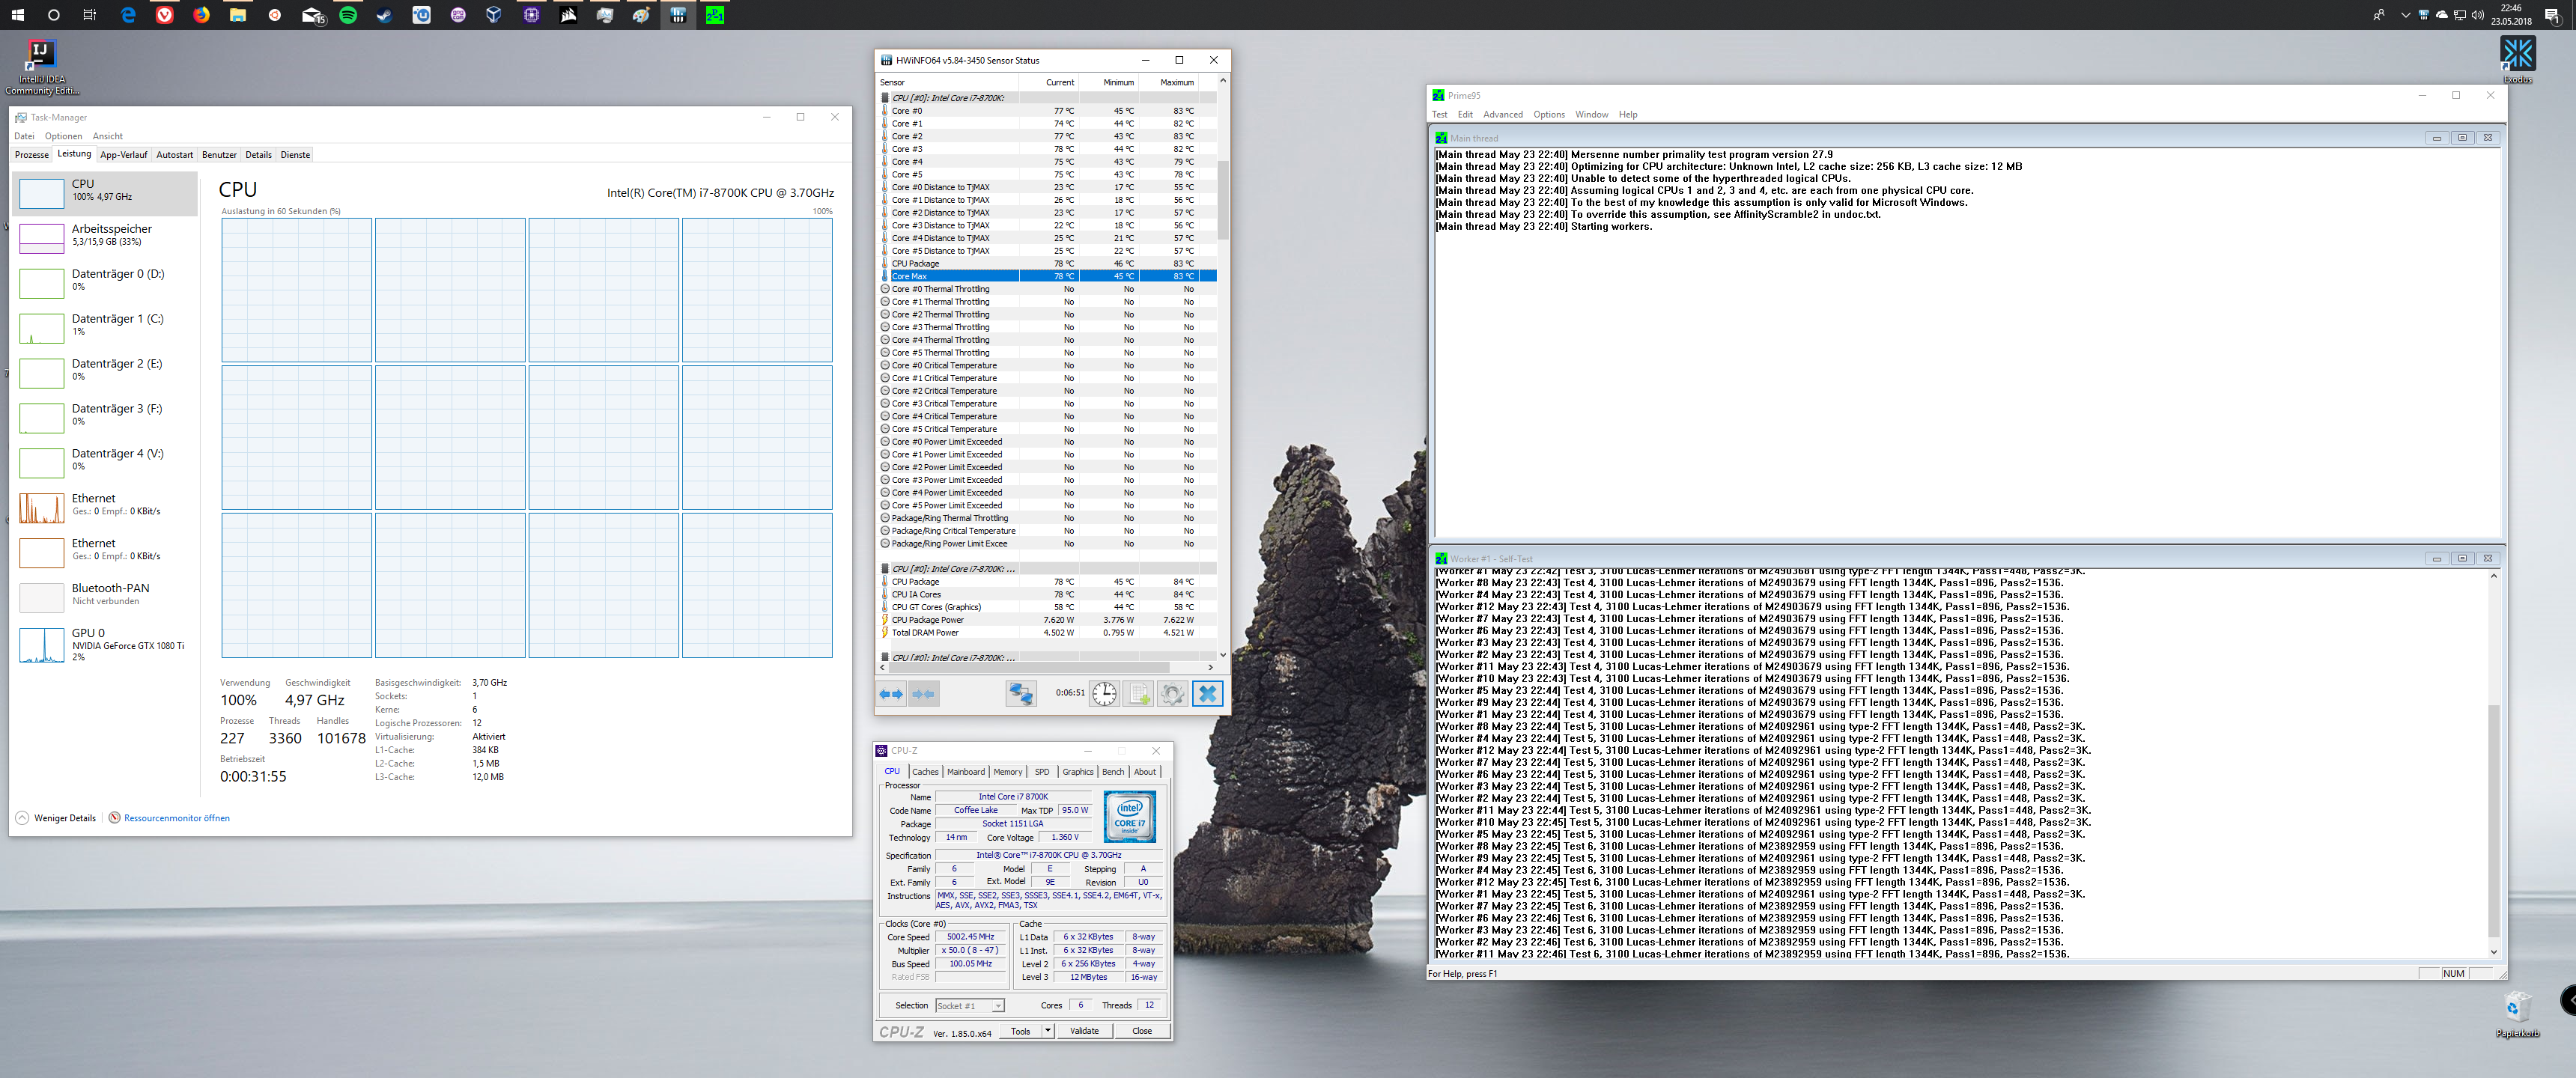
Task: Click blue X close sensors icon
Action: 1207,693
